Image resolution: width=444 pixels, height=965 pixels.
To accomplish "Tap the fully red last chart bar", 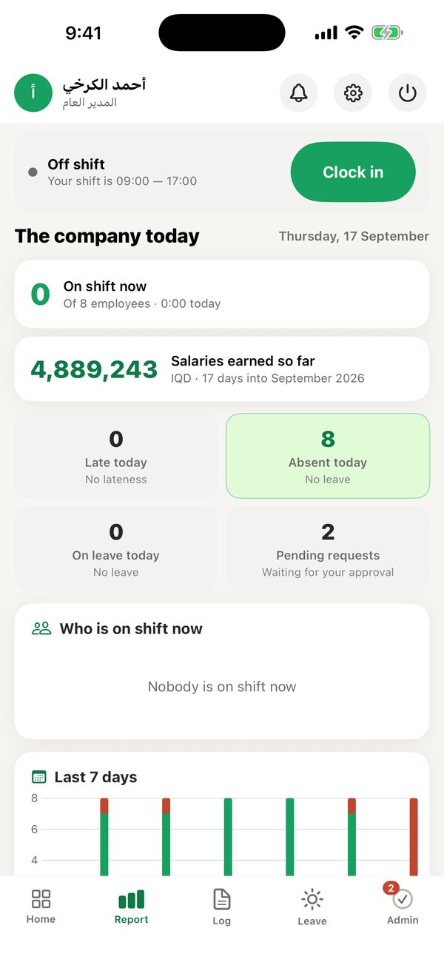I will (414, 836).
